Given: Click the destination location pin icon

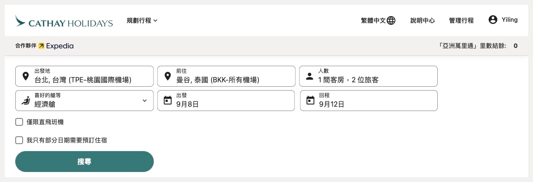Looking at the screenshot, I should [x=168, y=77].
